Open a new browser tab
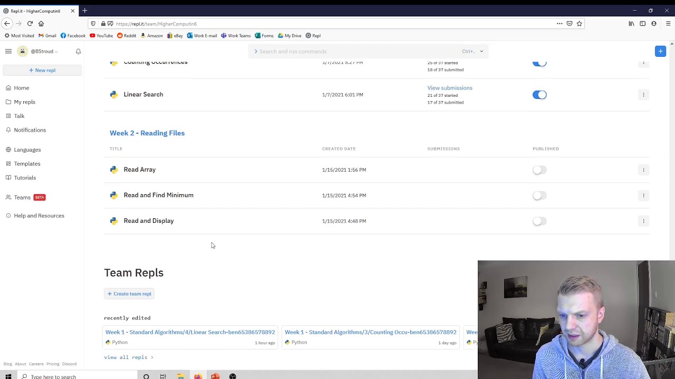This screenshot has width=675, height=379. [x=84, y=11]
